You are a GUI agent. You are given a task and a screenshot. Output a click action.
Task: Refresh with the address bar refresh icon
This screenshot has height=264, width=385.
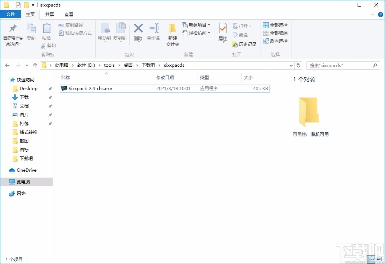click(x=298, y=65)
